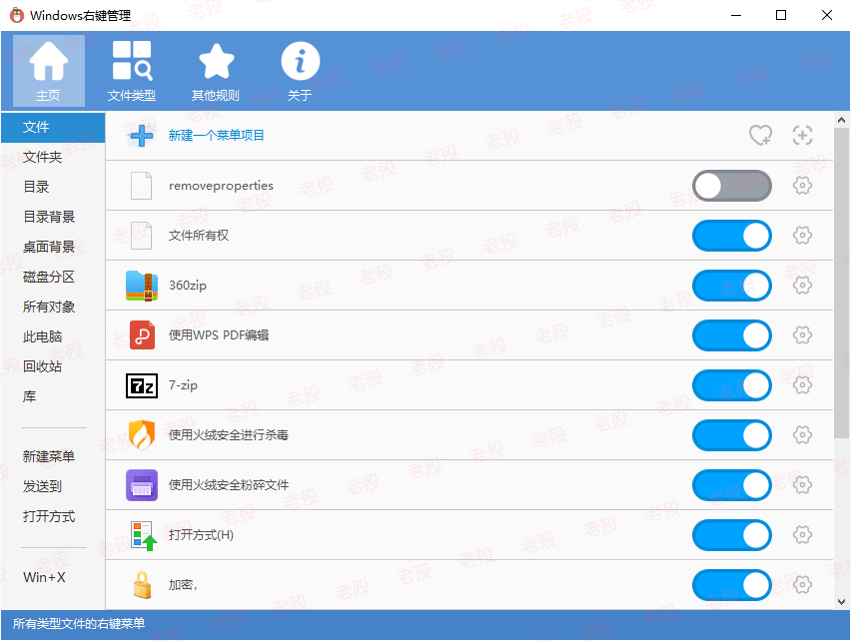Click the 7-zip item label

point(183,385)
